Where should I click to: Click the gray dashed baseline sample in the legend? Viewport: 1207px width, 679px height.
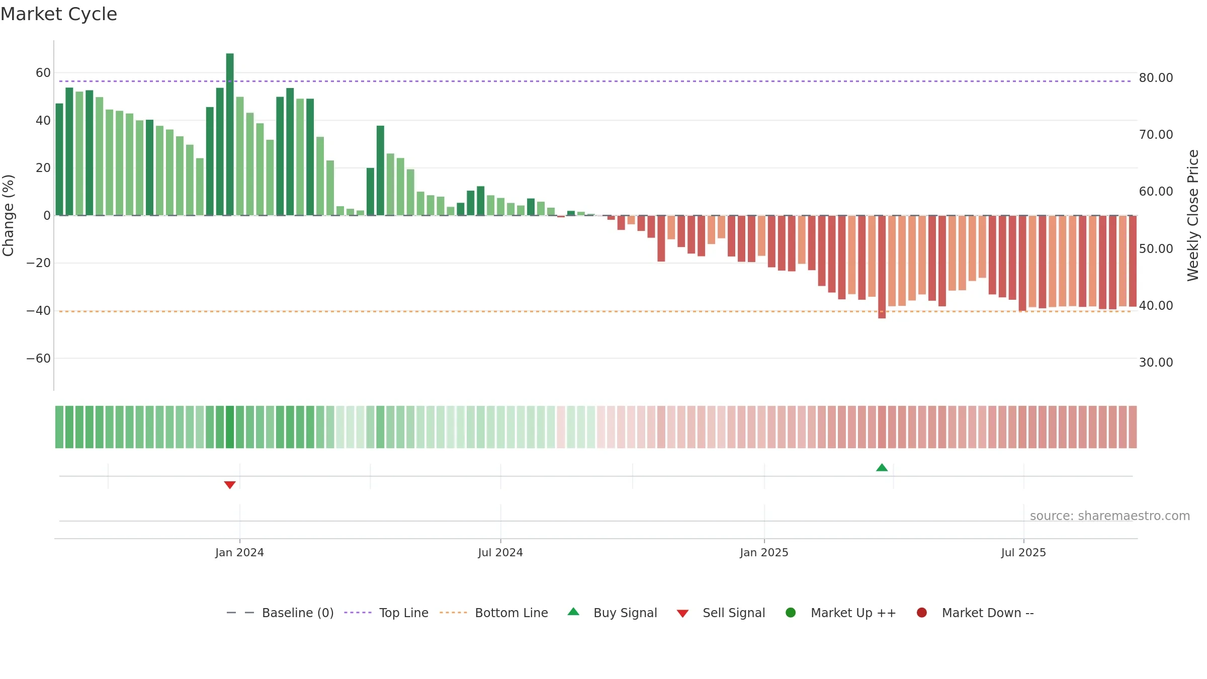[x=240, y=613]
